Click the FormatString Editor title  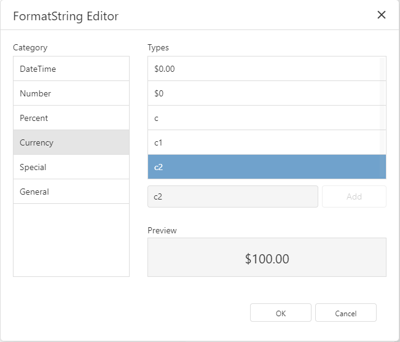[66, 16]
